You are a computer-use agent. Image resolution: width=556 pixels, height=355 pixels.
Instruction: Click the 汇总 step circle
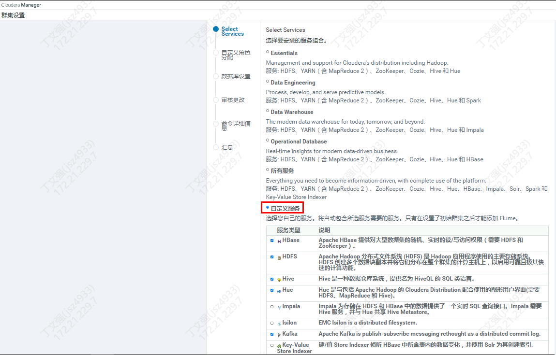[216, 147]
